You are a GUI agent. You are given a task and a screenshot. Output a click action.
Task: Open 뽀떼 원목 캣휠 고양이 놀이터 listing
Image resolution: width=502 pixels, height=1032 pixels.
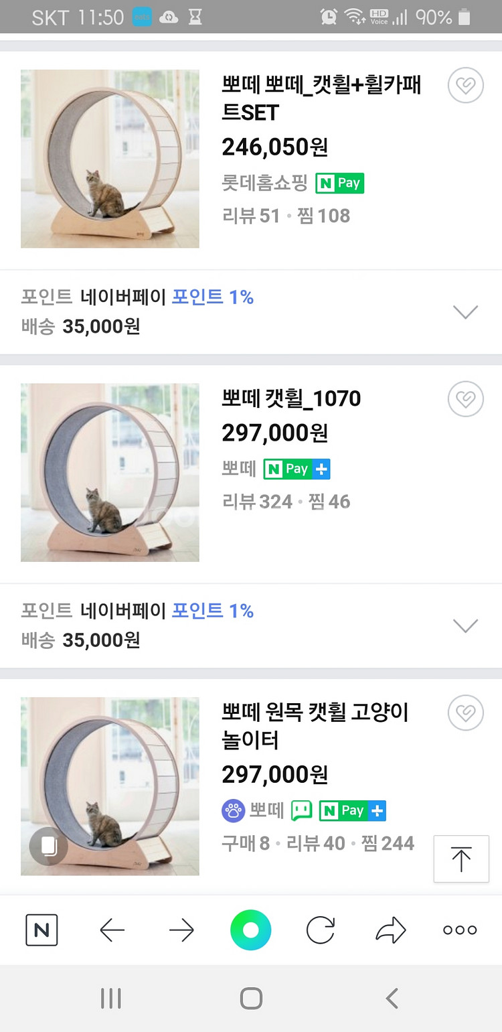coord(315,726)
